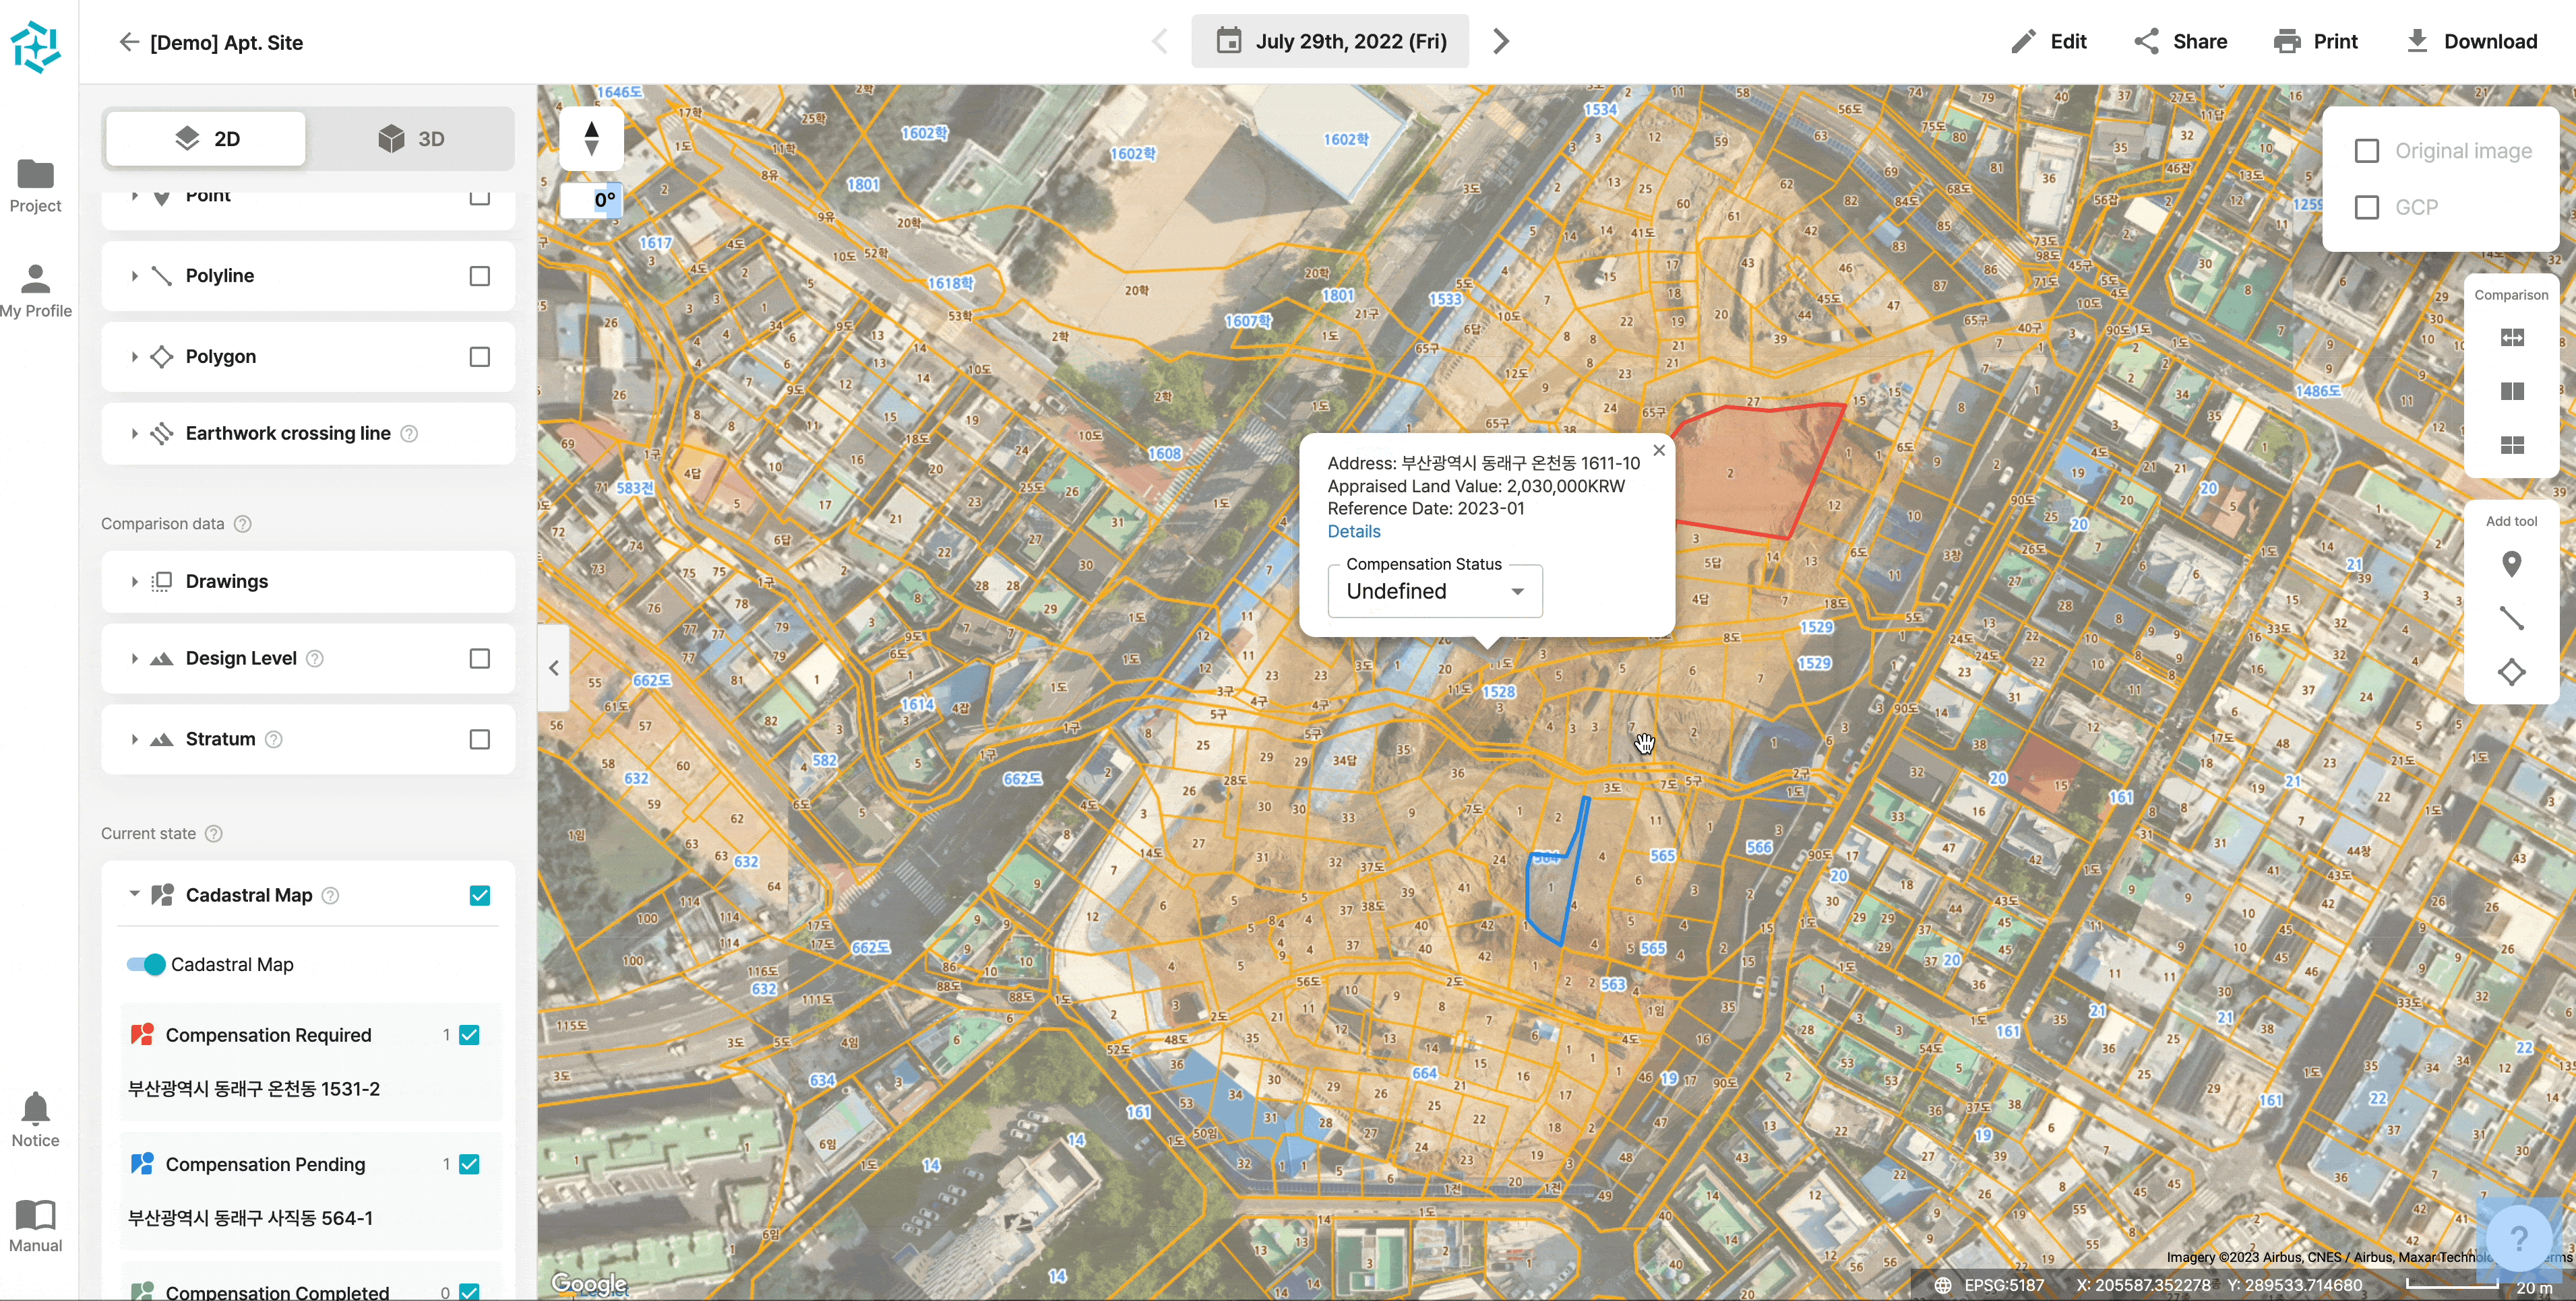Click the Print button
This screenshot has width=2576, height=1301.
(2316, 42)
